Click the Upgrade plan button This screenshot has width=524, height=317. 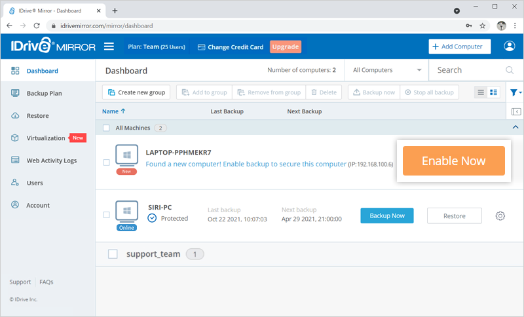(x=285, y=47)
